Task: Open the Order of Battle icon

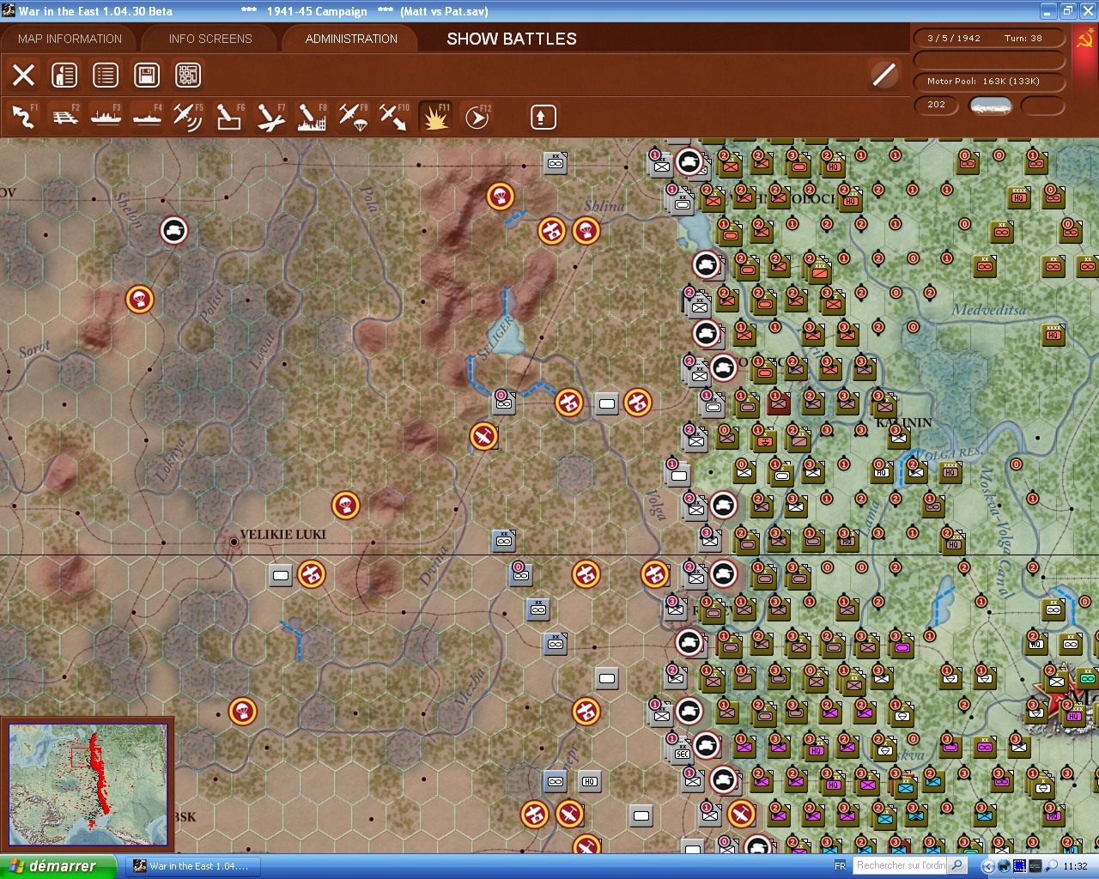Action: coord(64,76)
